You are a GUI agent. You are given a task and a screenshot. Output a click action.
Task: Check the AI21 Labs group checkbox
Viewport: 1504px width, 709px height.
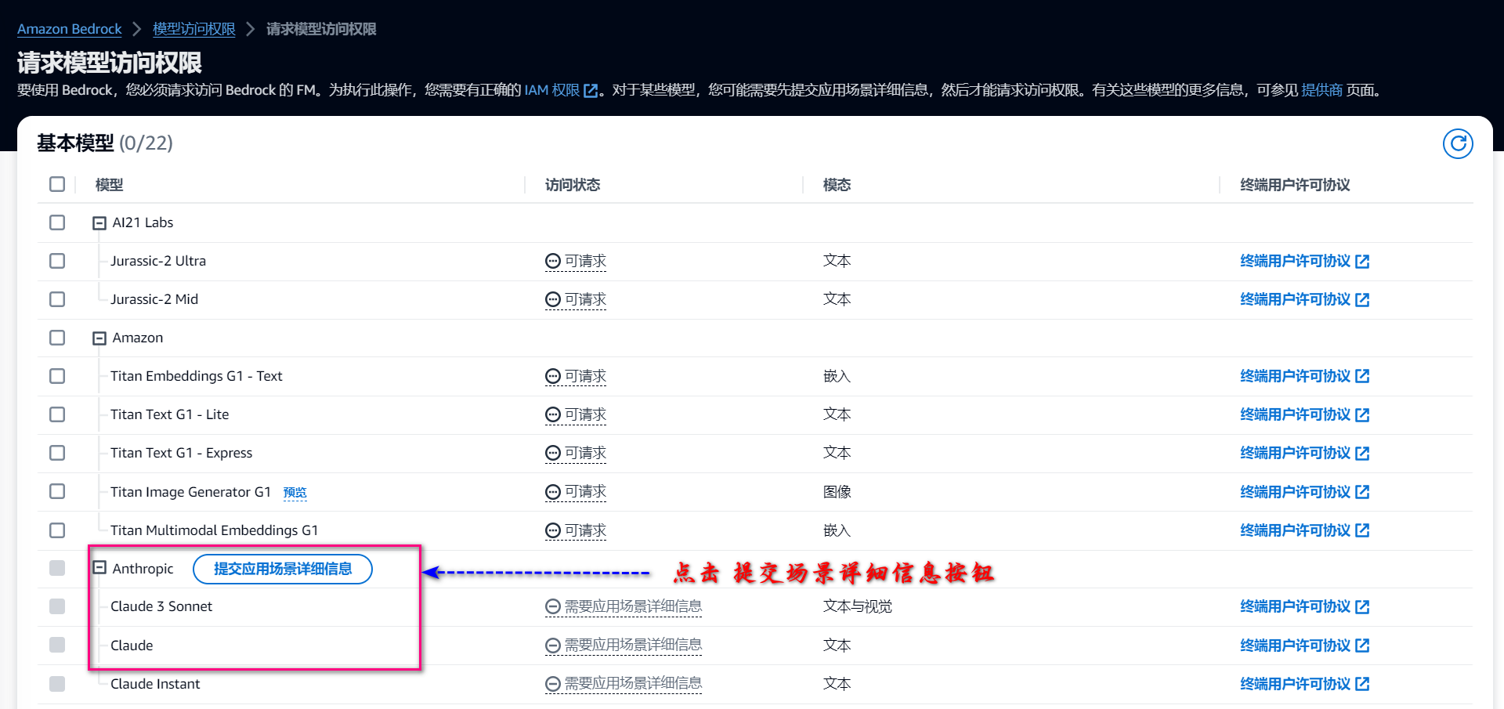(x=57, y=222)
